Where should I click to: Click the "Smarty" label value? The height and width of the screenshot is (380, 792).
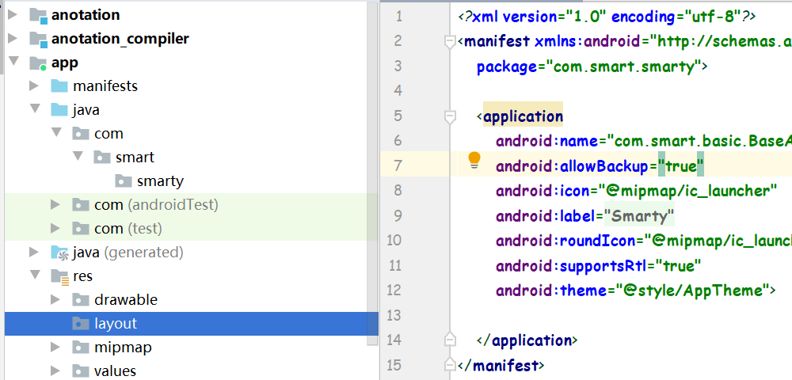pyautogui.click(x=639, y=216)
